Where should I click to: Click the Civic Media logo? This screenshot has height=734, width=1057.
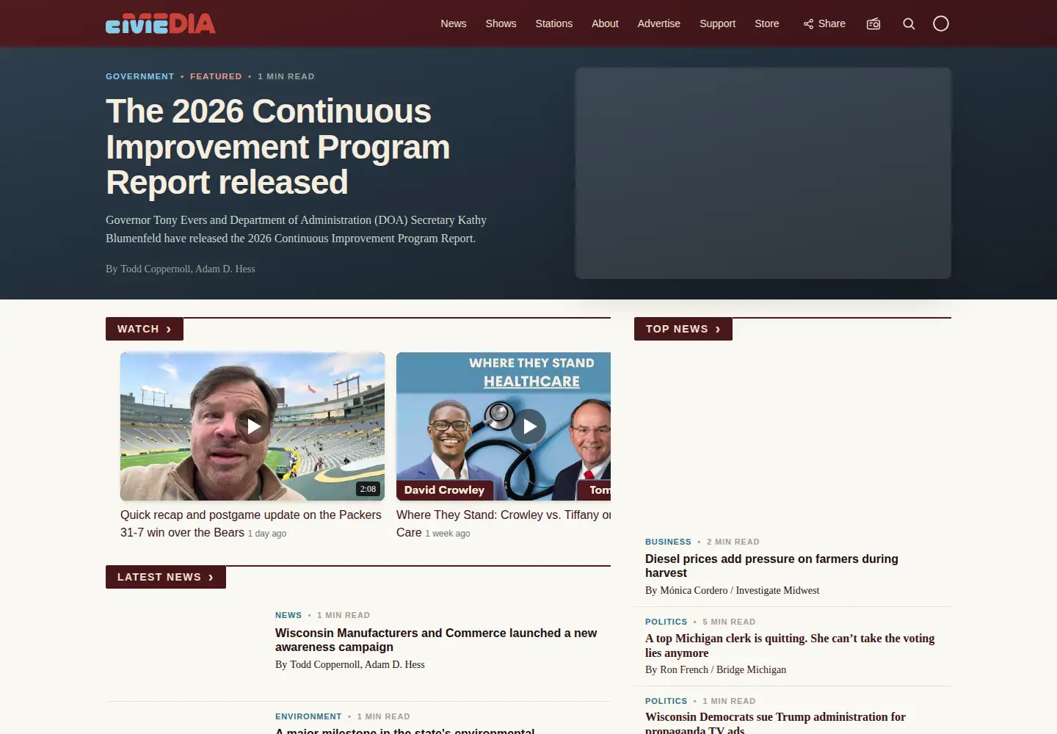(x=161, y=23)
